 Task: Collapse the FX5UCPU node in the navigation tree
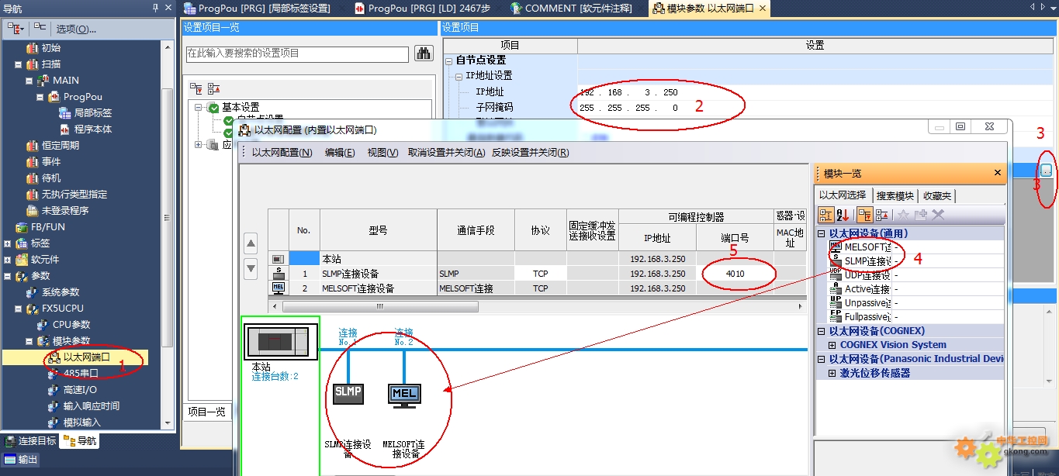[18, 309]
